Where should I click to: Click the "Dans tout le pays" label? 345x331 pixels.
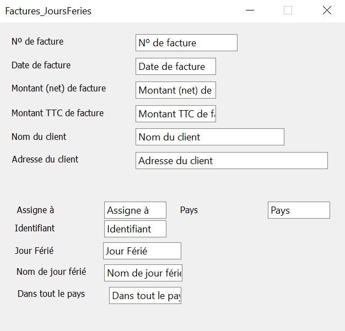[51, 294]
